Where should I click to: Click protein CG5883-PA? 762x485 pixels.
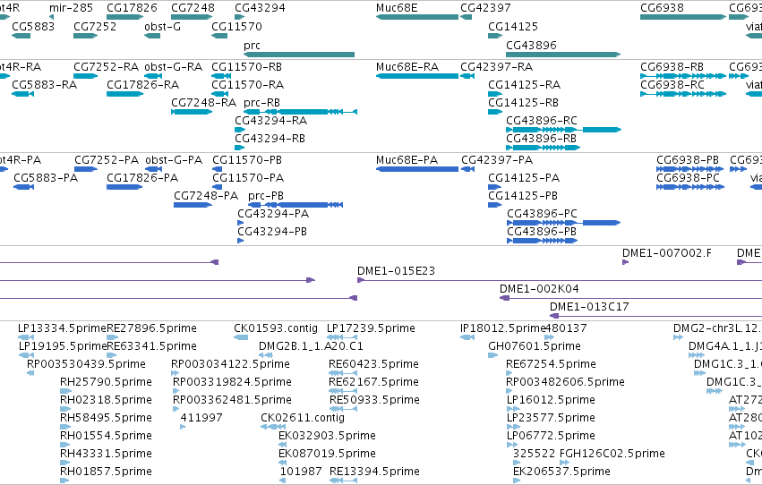[x=24, y=187]
